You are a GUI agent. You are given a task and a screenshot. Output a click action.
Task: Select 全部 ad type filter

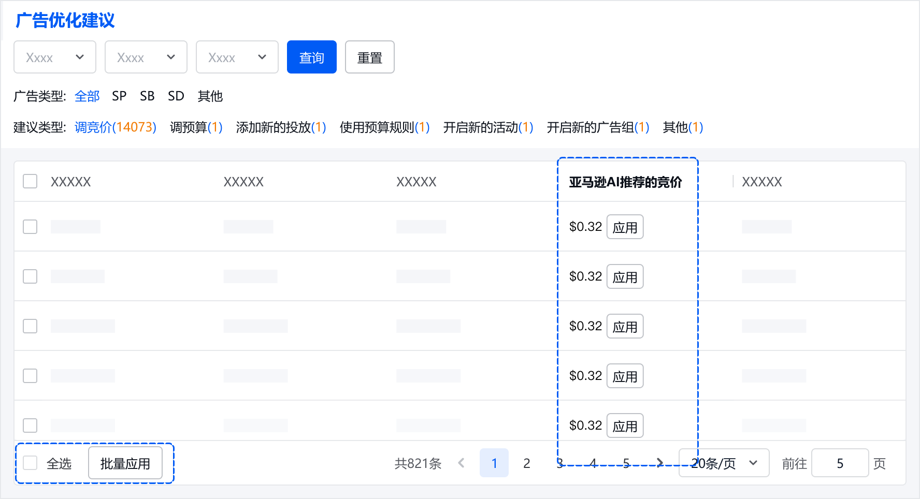(x=87, y=96)
